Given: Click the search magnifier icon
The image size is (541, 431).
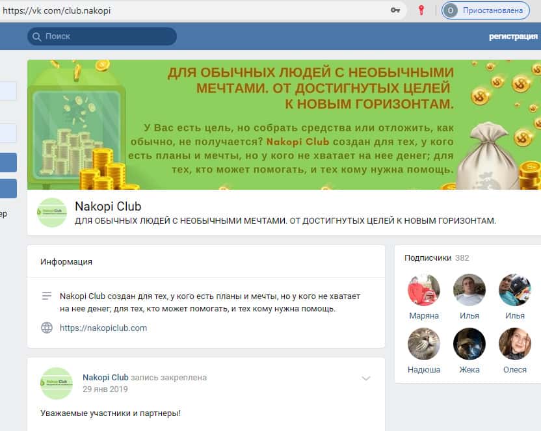Looking at the screenshot, I should pos(36,36).
